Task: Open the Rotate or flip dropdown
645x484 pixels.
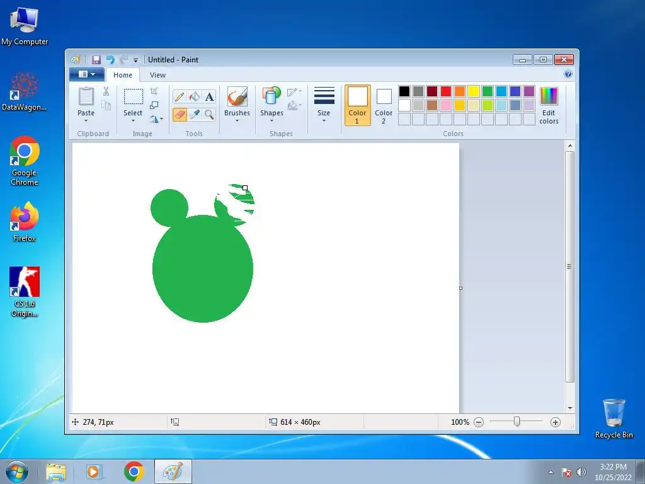Action: [156, 119]
